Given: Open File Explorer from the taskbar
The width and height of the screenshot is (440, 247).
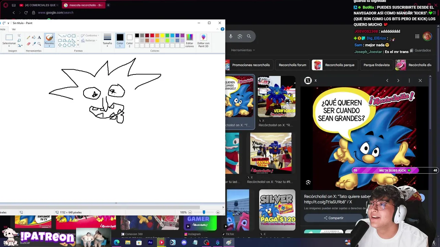Looking at the screenshot, I should point(128,243).
